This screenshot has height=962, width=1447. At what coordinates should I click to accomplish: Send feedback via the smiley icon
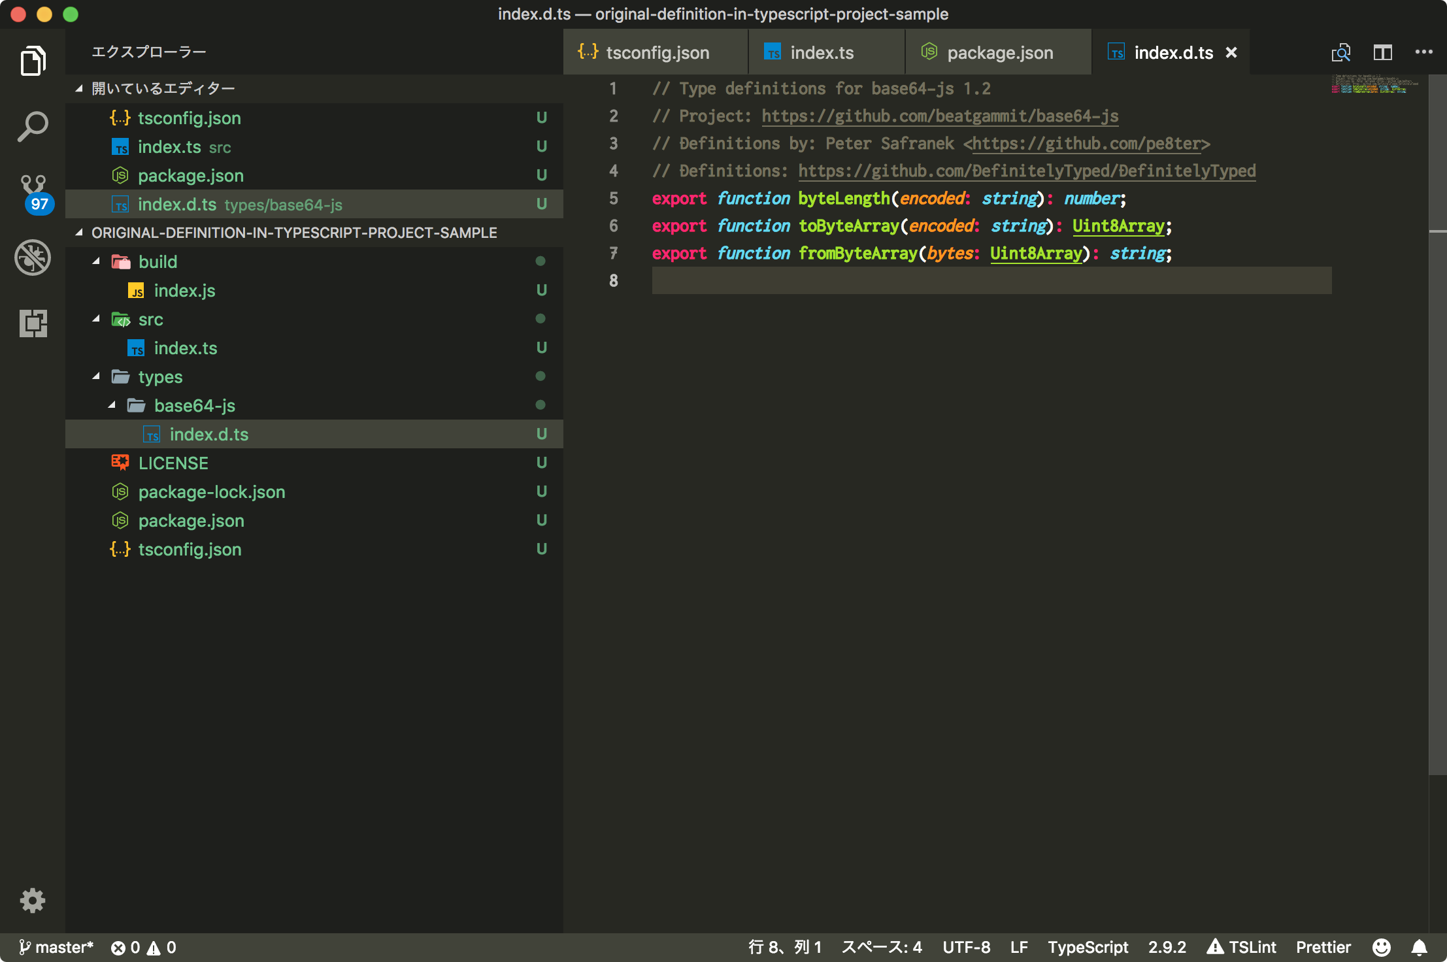coord(1382,947)
